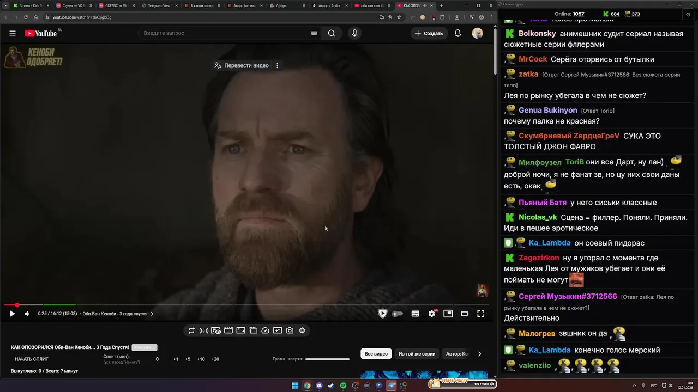Open player settings gear

pos(432,314)
